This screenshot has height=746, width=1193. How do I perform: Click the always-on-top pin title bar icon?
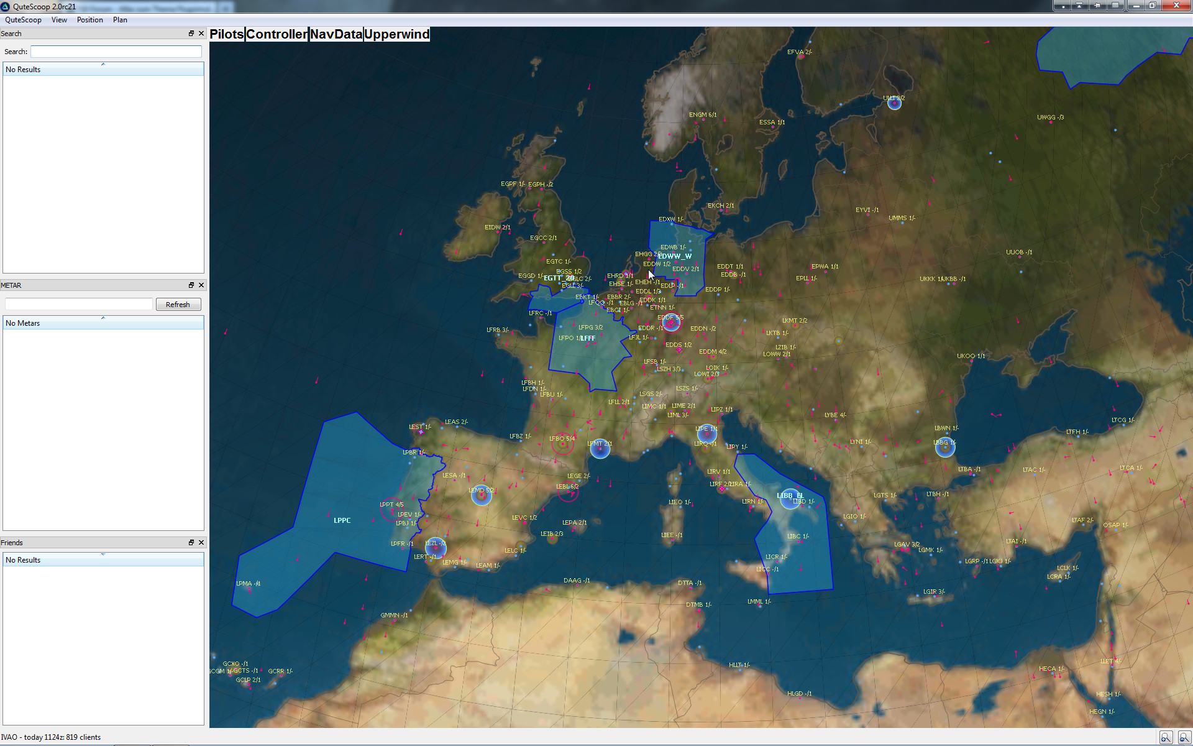coord(1097,5)
